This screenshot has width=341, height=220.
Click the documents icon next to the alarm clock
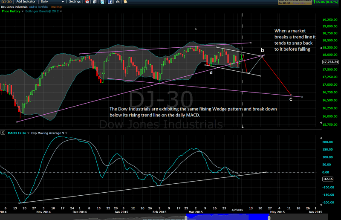point(95,2)
